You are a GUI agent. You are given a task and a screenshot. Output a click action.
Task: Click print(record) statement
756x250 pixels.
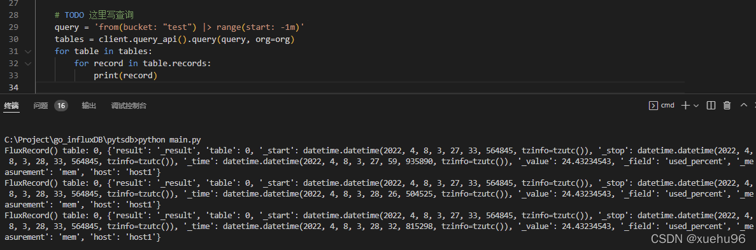(126, 76)
